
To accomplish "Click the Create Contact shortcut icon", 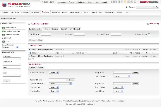I will (4, 28).
